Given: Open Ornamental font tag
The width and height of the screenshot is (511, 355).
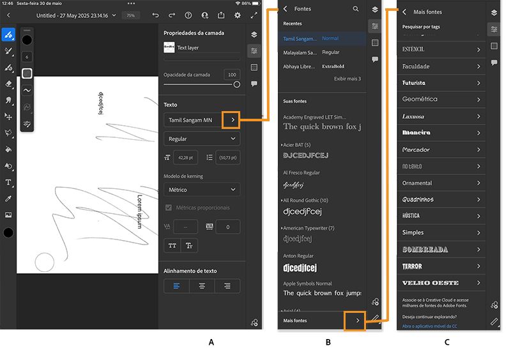Looking at the screenshot, I should pyautogui.click(x=441, y=183).
